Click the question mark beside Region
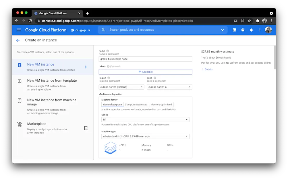This screenshot has width=288, height=179. click(109, 78)
